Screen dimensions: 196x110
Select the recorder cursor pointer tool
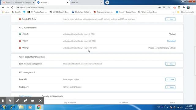[x=10, y=101]
